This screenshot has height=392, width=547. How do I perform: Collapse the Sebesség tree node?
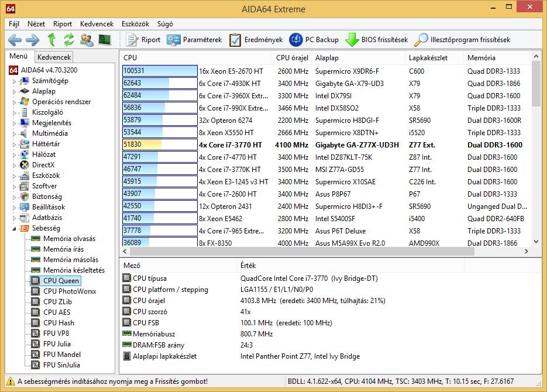coord(14,229)
